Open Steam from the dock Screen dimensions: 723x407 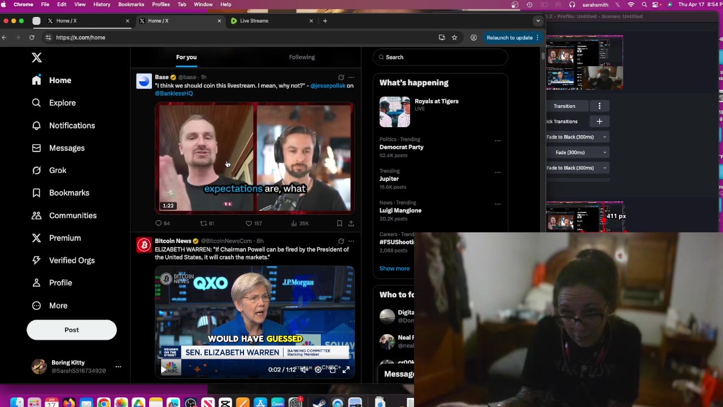point(320,403)
